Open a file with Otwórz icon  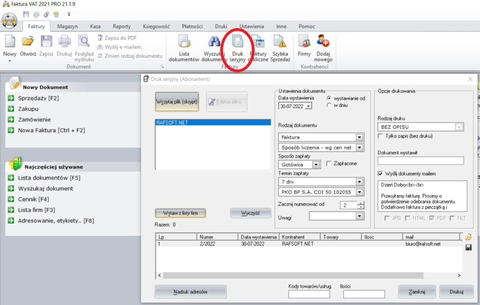point(28,42)
